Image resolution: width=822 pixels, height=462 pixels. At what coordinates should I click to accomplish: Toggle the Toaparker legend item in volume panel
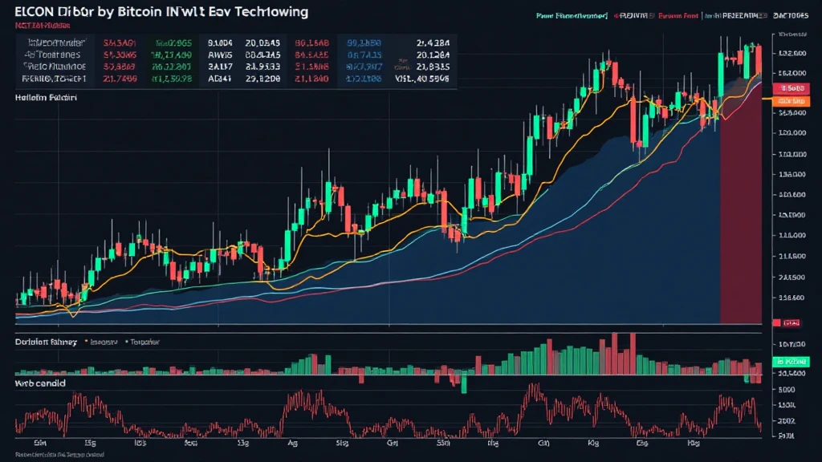[x=139, y=342]
